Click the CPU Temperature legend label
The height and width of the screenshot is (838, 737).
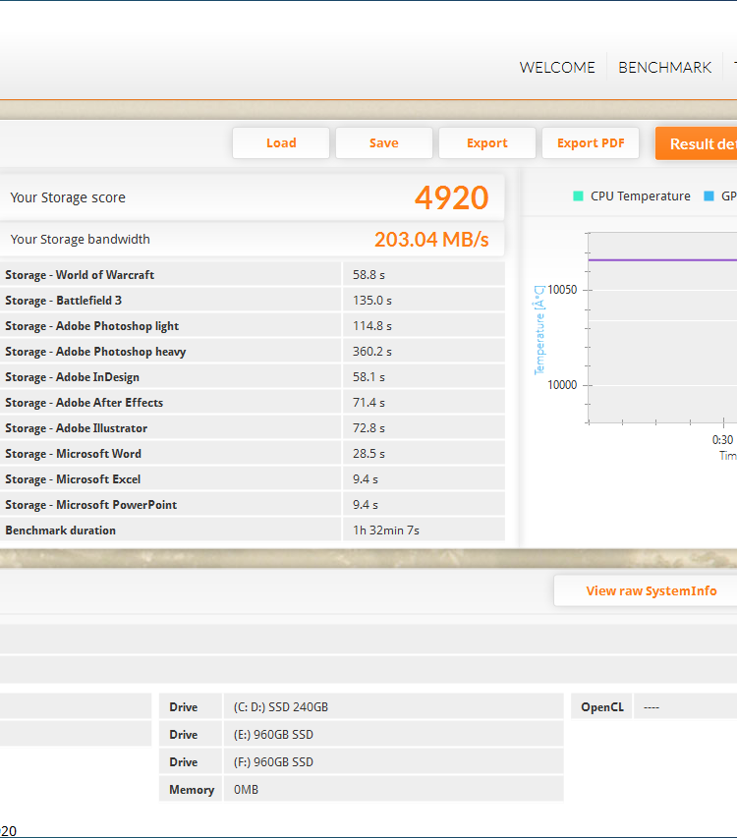[x=640, y=196]
